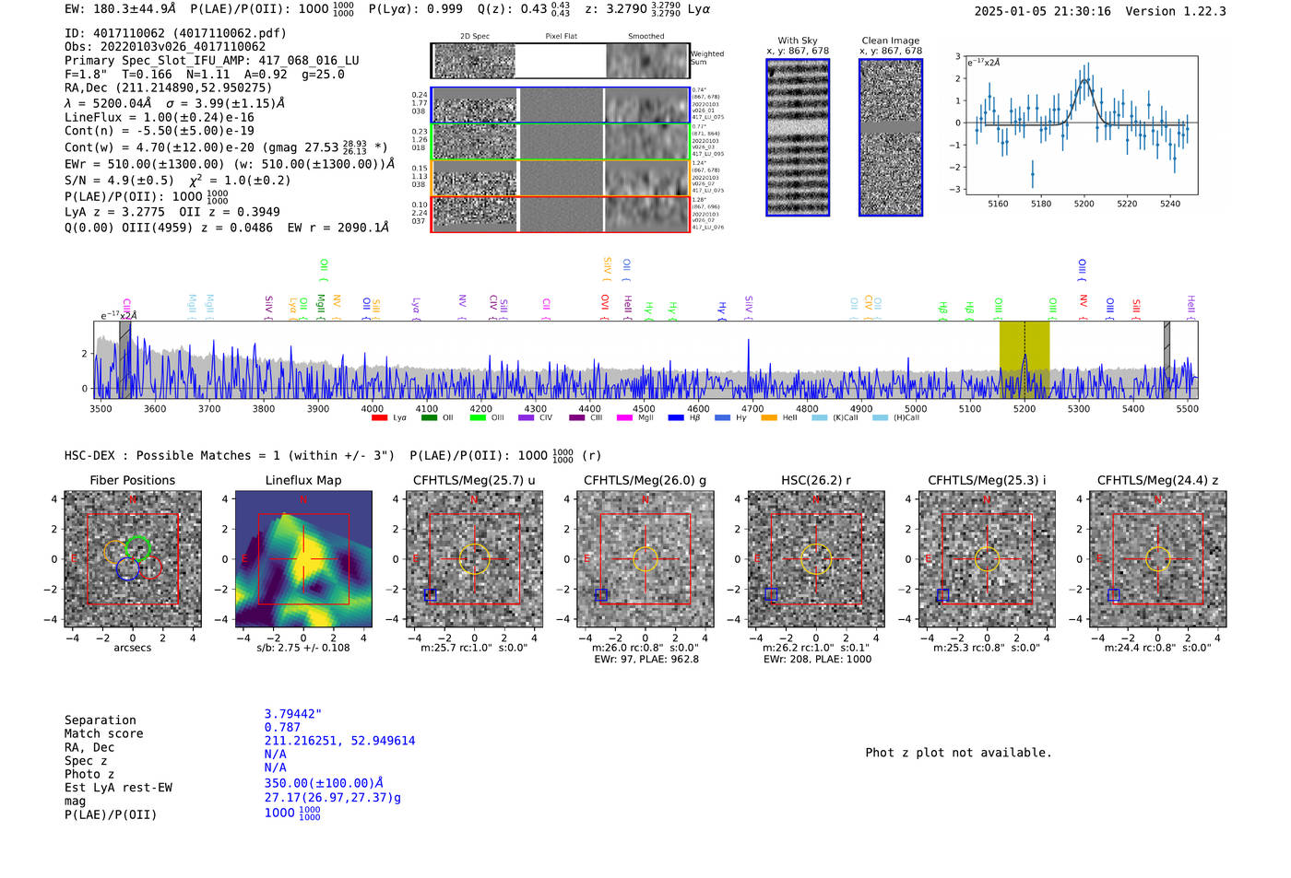Click the timestamp 2025-01-05 21:30:16
The width and height of the screenshot is (1291, 878).
[1043, 11]
